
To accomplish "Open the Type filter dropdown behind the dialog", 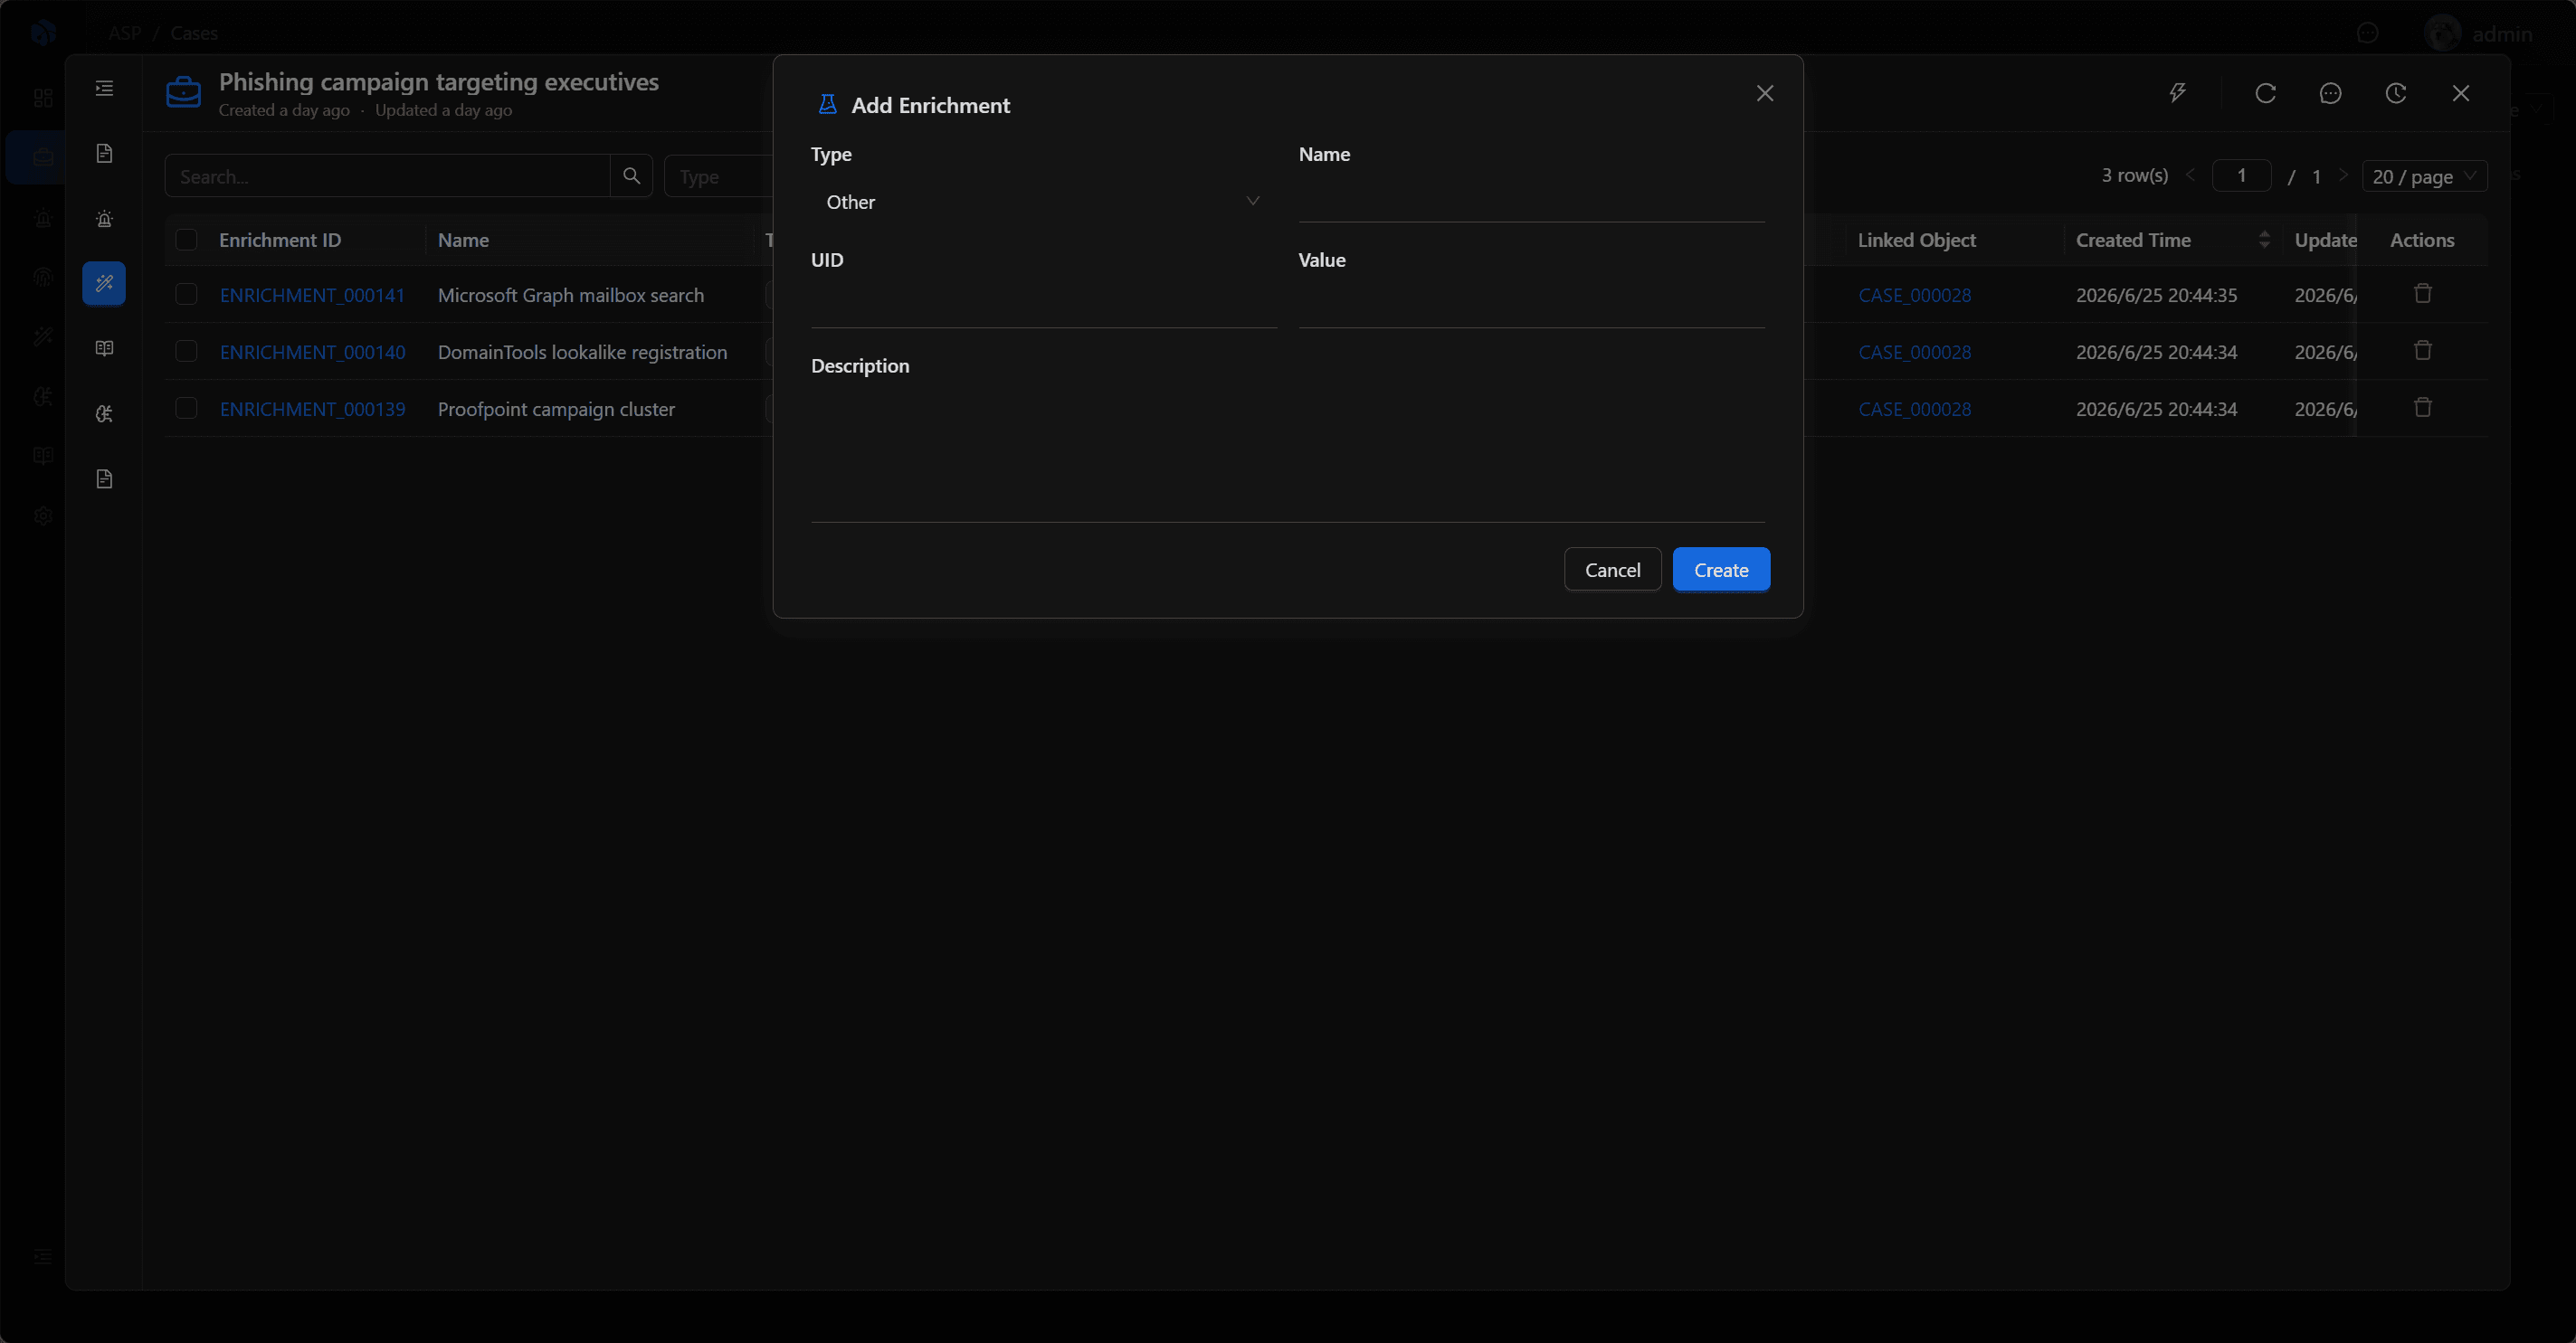I will coord(720,175).
